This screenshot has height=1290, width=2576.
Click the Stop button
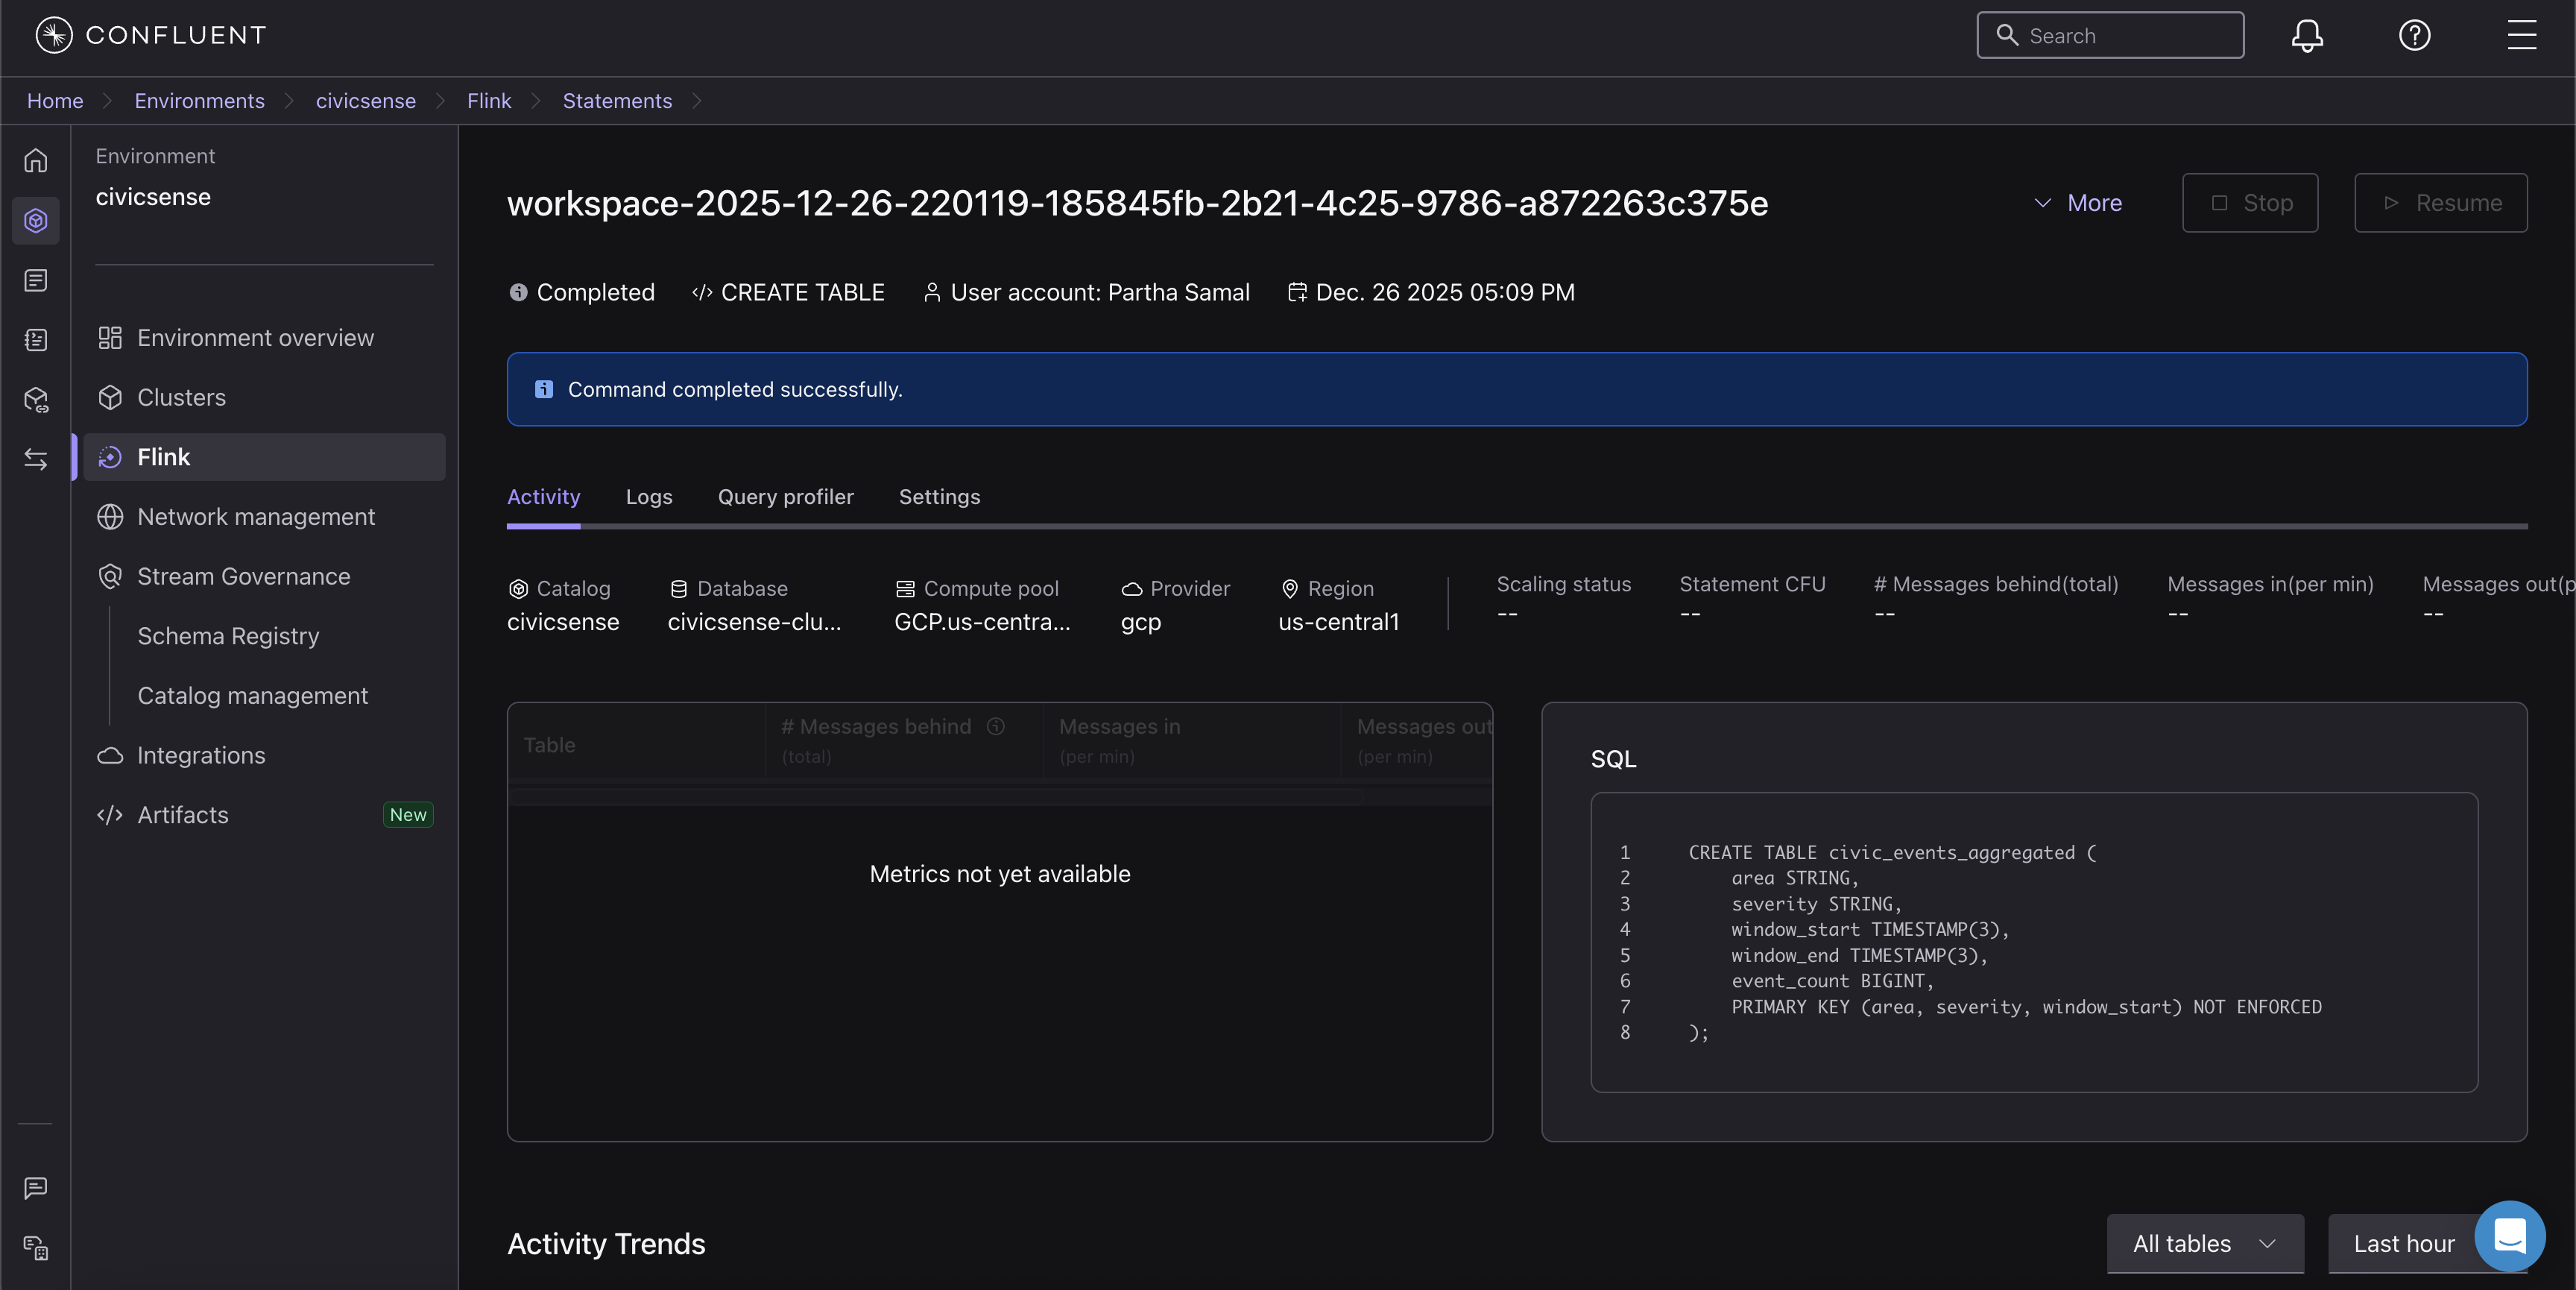pyautogui.click(x=2249, y=203)
